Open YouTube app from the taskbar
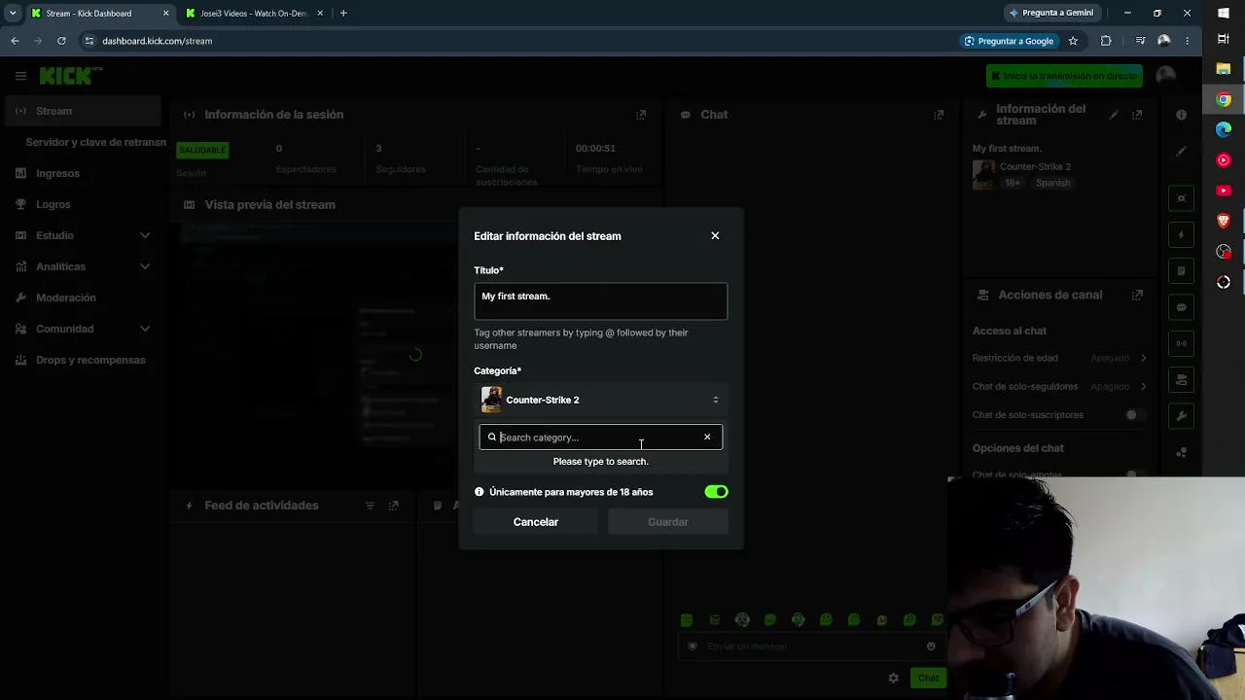Screen dimensions: 1245x700 (x=1224, y=191)
